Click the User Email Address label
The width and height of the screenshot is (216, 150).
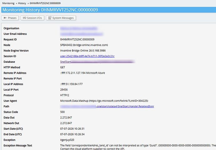tap(15, 34)
